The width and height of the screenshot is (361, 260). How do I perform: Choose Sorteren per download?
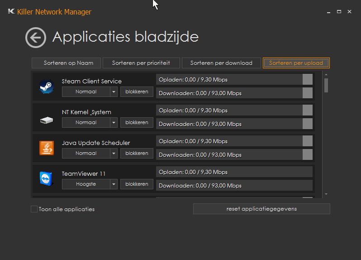coord(221,63)
